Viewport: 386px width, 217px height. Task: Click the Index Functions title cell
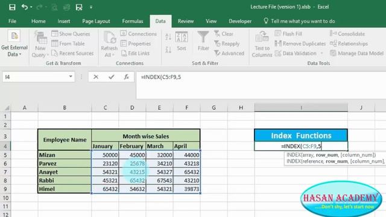(x=301, y=136)
